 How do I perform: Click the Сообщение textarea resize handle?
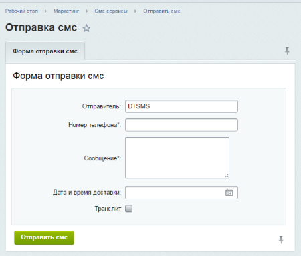coord(227,176)
